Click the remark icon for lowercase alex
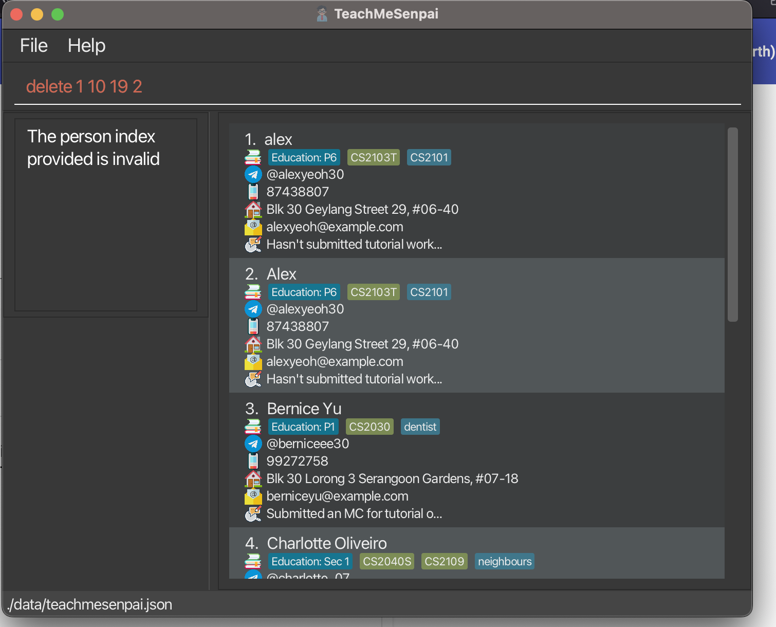 [253, 244]
